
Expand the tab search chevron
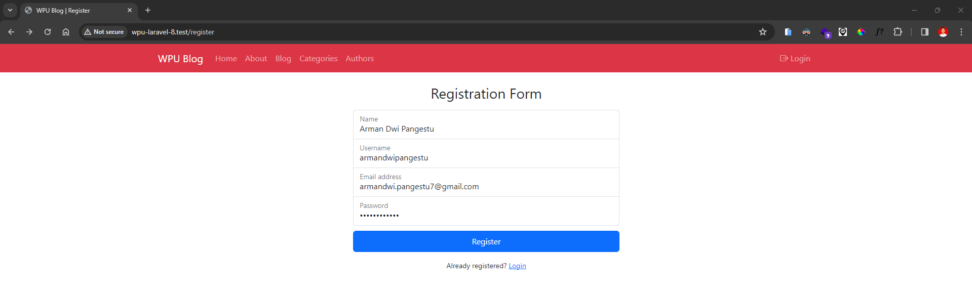(10, 10)
